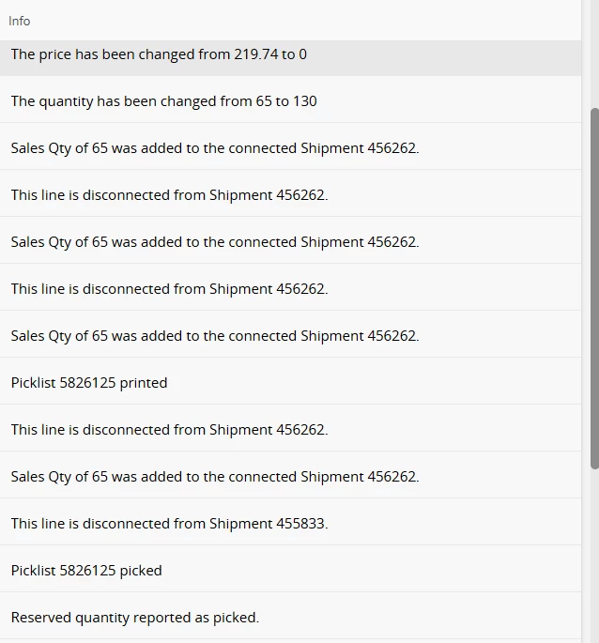Click the vertical scrollbar thumb
Screen dimensions: 599x643
594,288
